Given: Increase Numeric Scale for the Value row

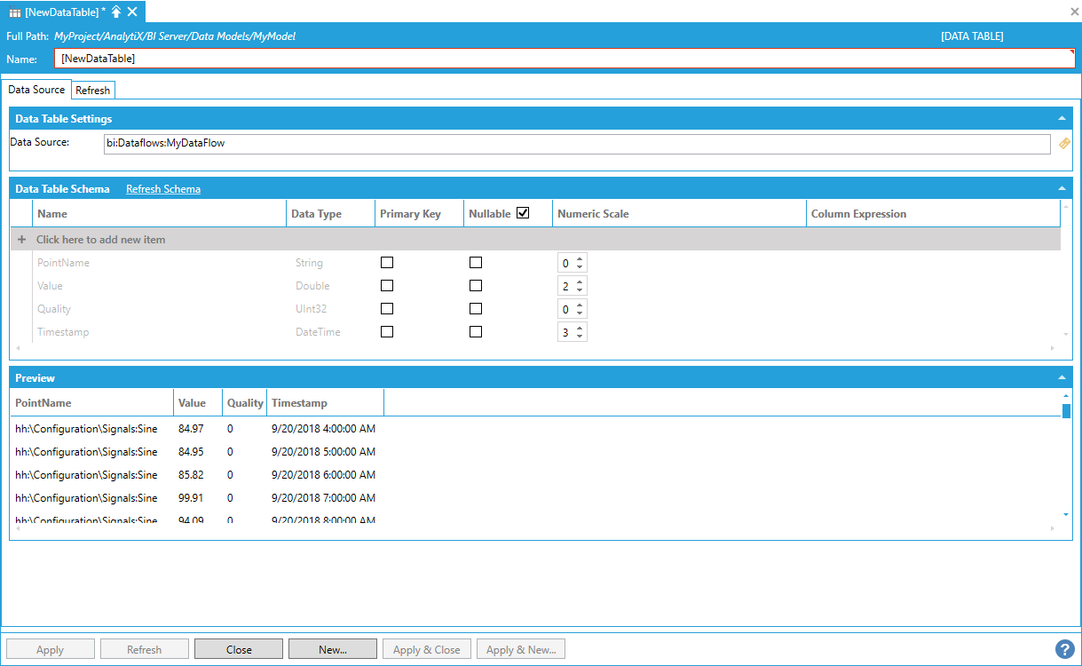Looking at the screenshot, I should (x=580, y=282).
